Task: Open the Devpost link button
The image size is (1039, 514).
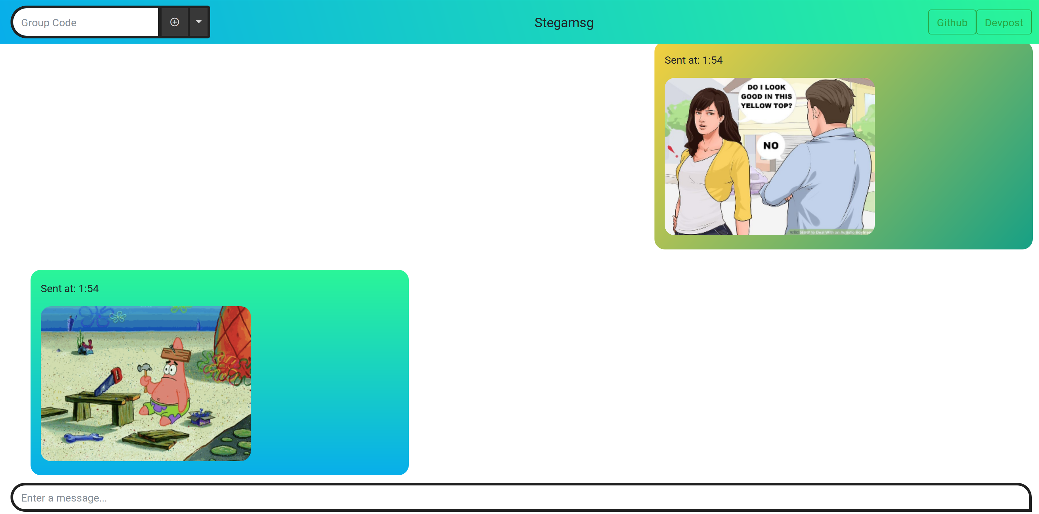Action: [1004, 23]
